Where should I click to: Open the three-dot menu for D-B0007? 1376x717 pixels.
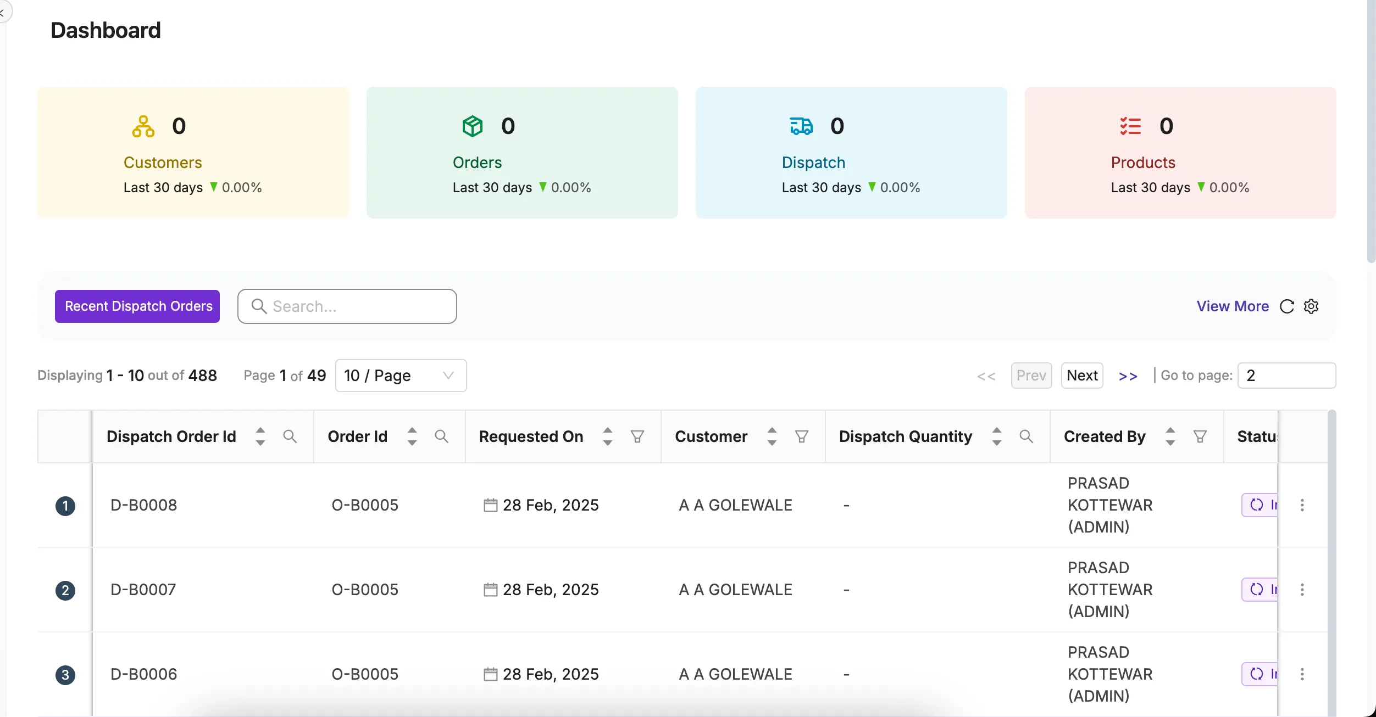click(x=1302, y=589)
